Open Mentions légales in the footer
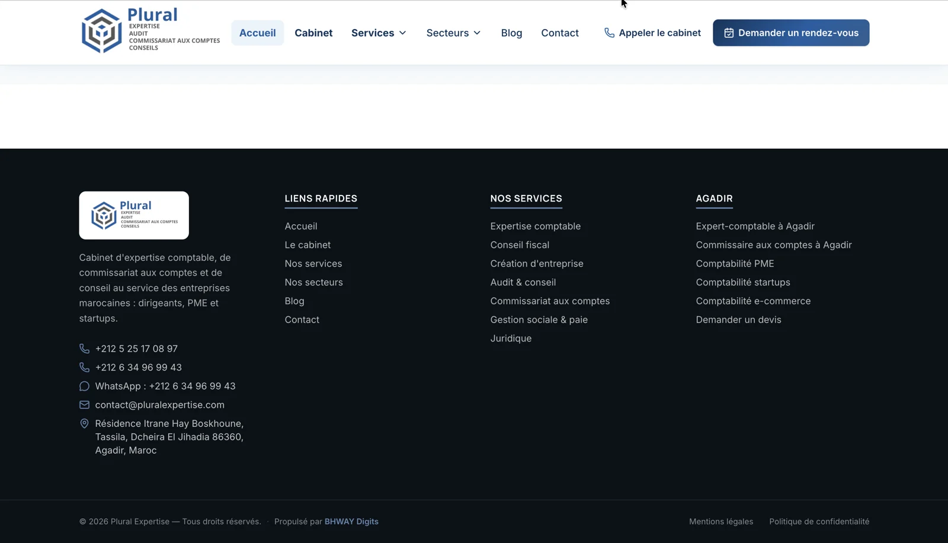 [721, 522]
